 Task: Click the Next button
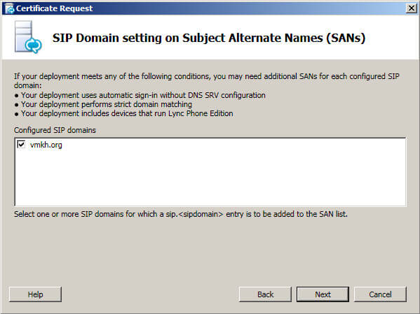coord(323,294)
